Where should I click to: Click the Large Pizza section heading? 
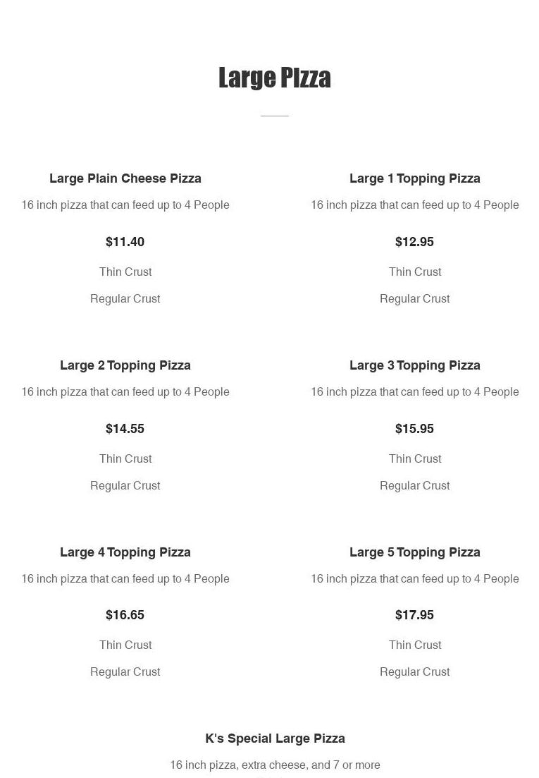(275, 78)
